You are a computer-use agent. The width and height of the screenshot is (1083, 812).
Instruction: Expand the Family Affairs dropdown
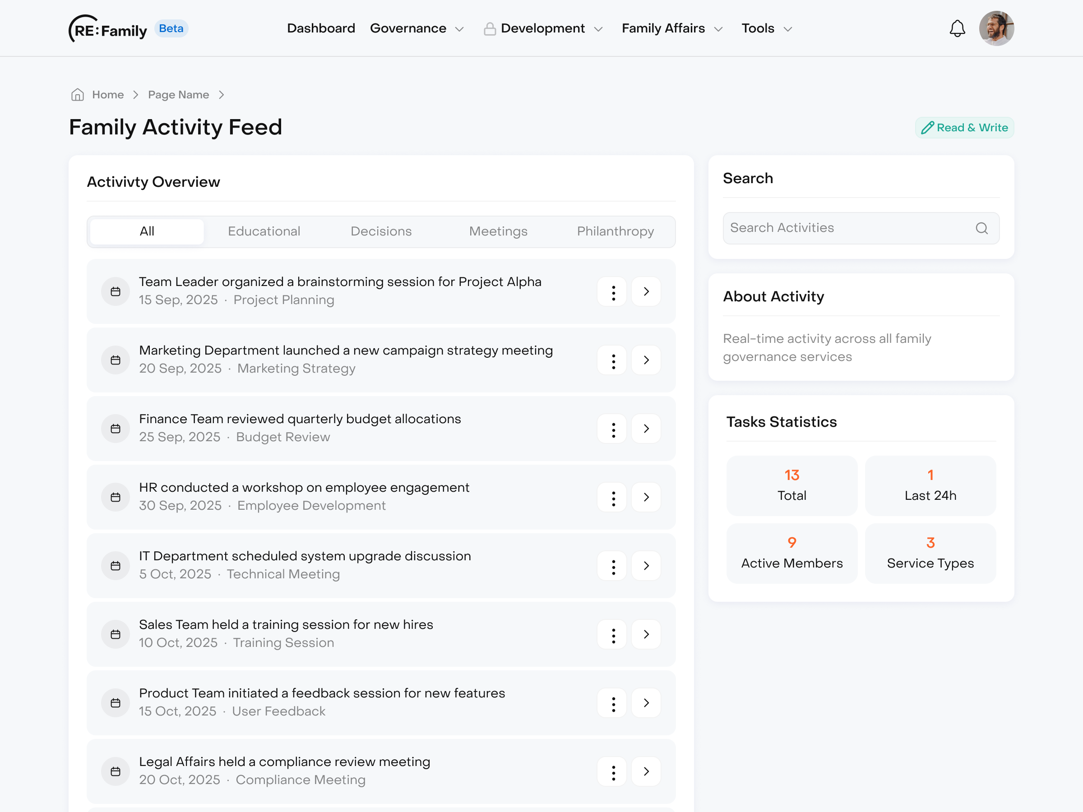point(672,28)
